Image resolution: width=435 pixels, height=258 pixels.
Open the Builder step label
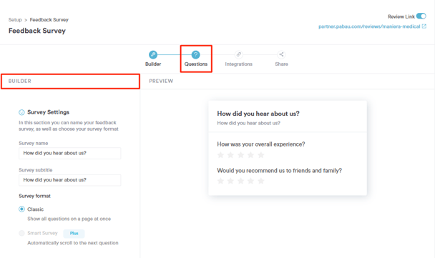click(153, 64)
